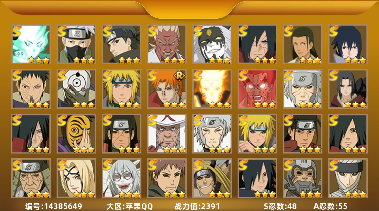Open the black-and-white faced Zetsu-style card
The height and width of the screenshot is (211, 379).
coord(212,44)
